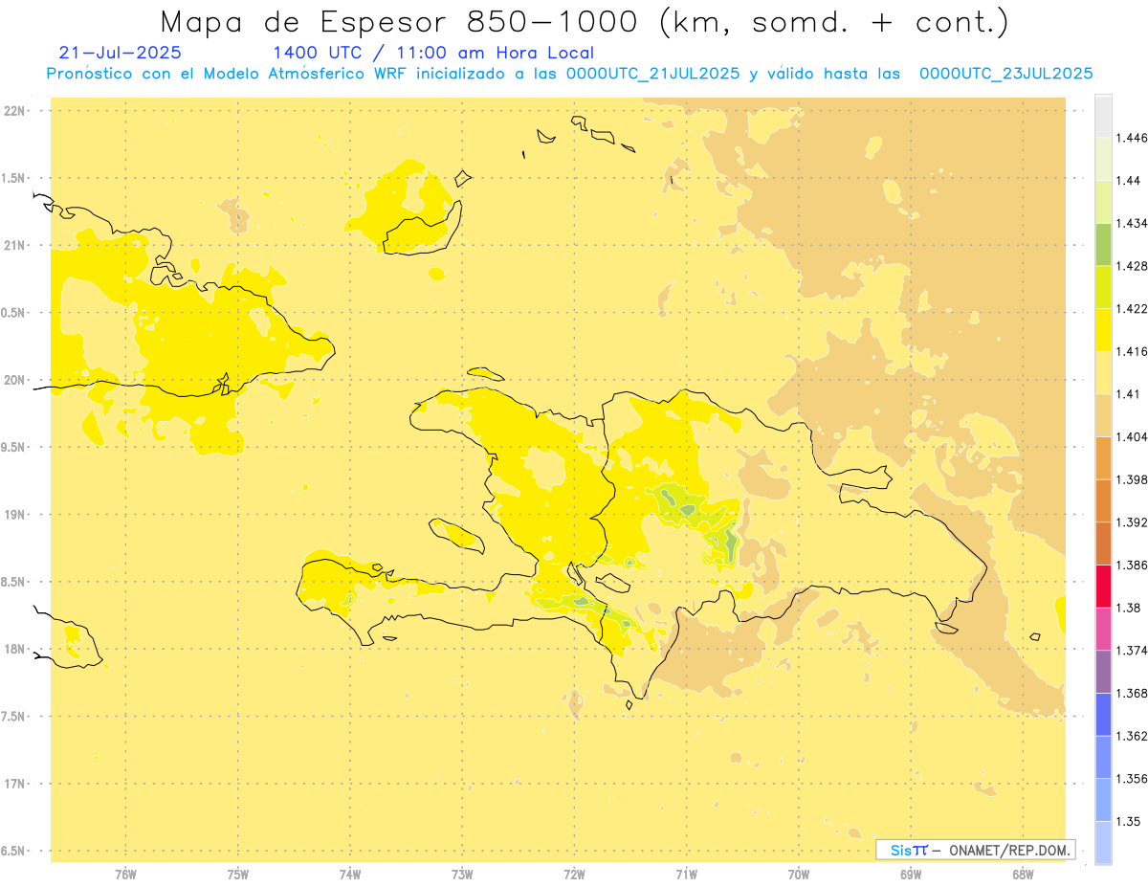Click the latitude label '22N'
Viewport: 1148px width, 887px height.
[14, 111]
